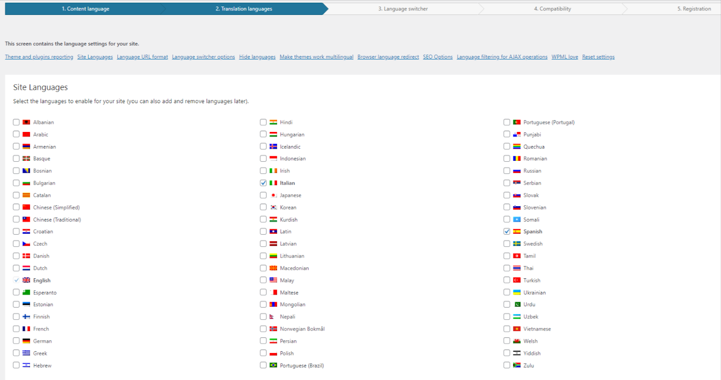Click the Croatian language label
Image resolution: width=721 pixels, height=380 pixels.
click(x=43, y=232)
